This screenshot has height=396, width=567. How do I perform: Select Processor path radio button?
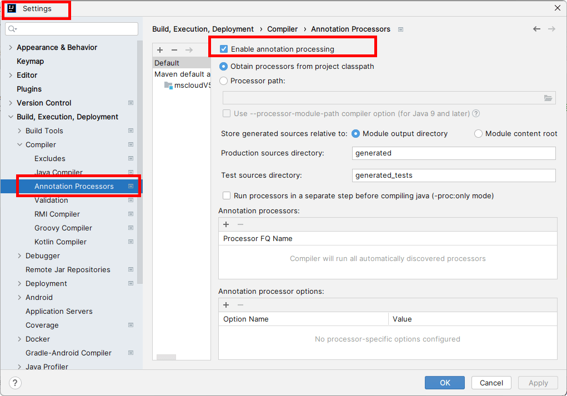[224, 81]
